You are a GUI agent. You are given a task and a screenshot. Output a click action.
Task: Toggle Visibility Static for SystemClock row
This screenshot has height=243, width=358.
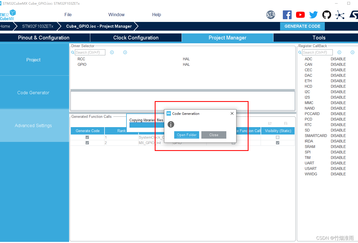tap(278, 137)
